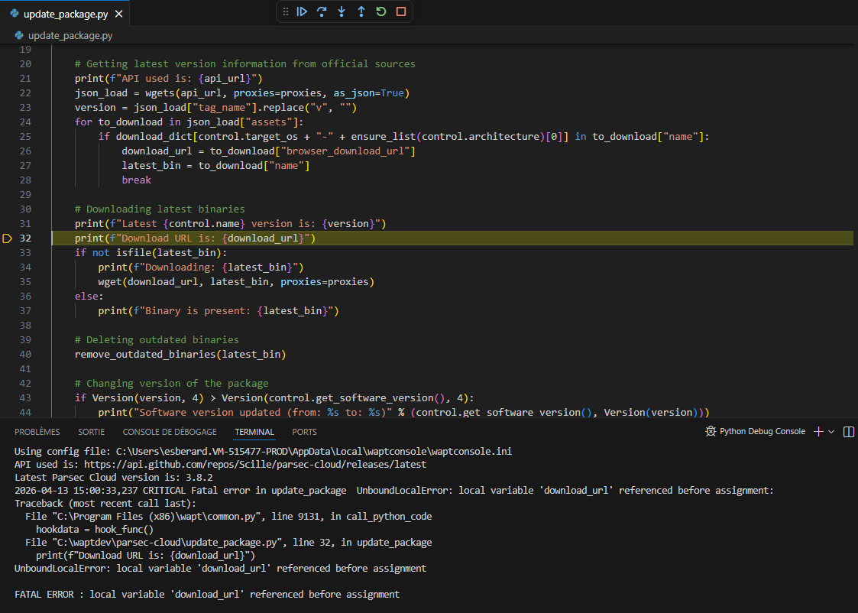
Task: Open the CONSOLE DE DÉBOGAGE tab
Action: click(168, 431)
